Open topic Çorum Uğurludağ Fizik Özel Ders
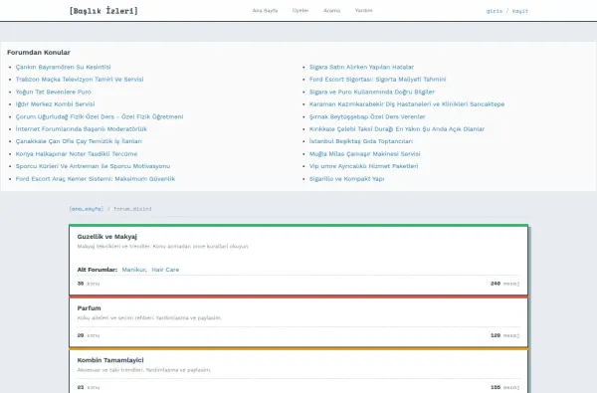Image resolution: width=597 pixels, height=393 pixels. pyautogui.click(x=99, y=116)
